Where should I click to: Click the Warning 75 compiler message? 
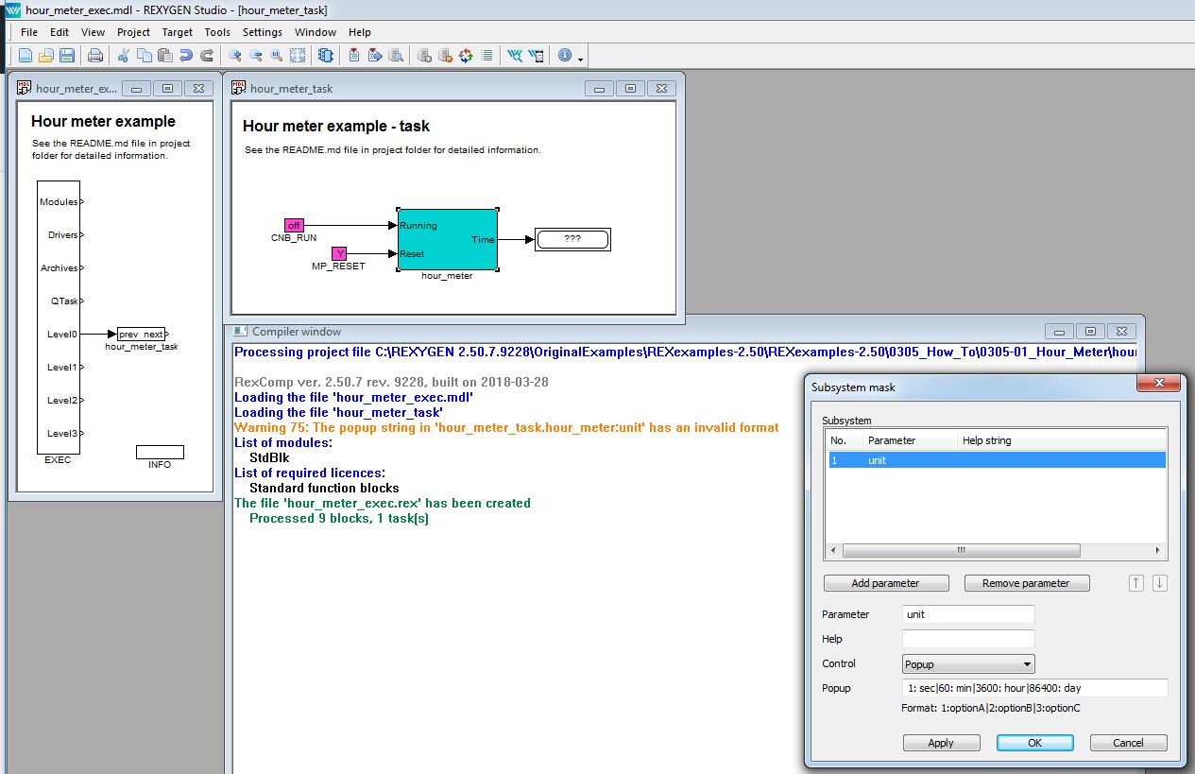tap(506, 427)
